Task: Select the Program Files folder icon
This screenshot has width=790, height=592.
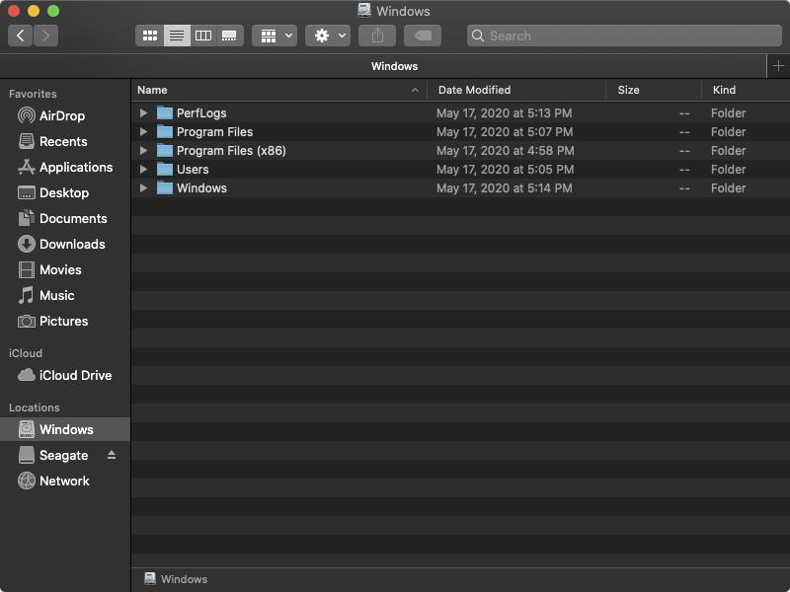Action: point(165,132)
